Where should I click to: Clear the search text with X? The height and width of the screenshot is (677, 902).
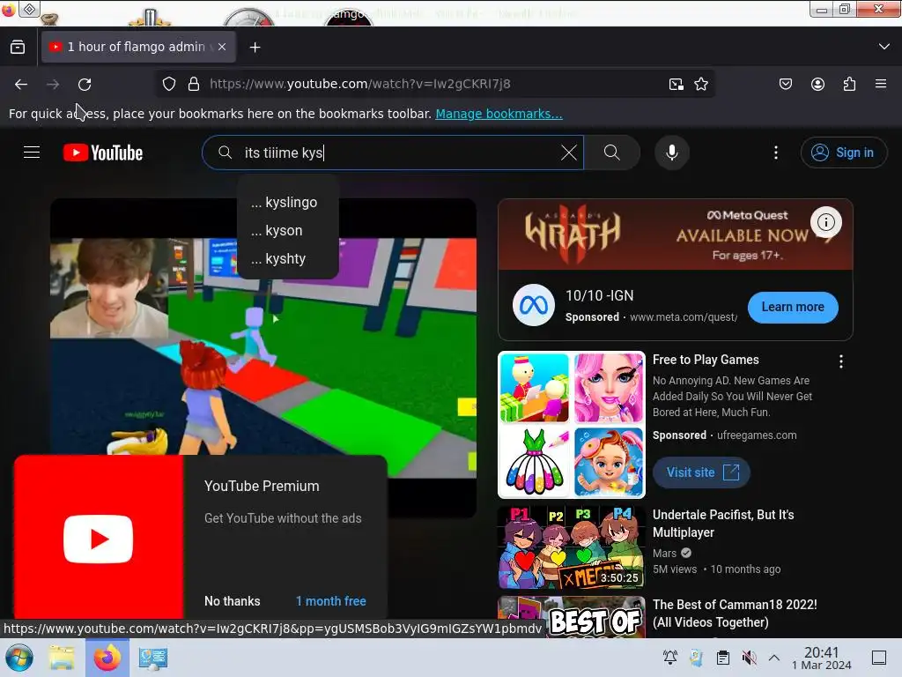click(x=568, y=153)
